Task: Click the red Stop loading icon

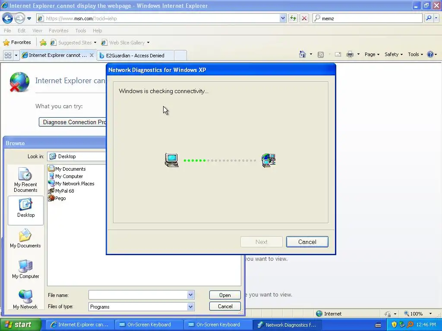Action: coord(304,19)
